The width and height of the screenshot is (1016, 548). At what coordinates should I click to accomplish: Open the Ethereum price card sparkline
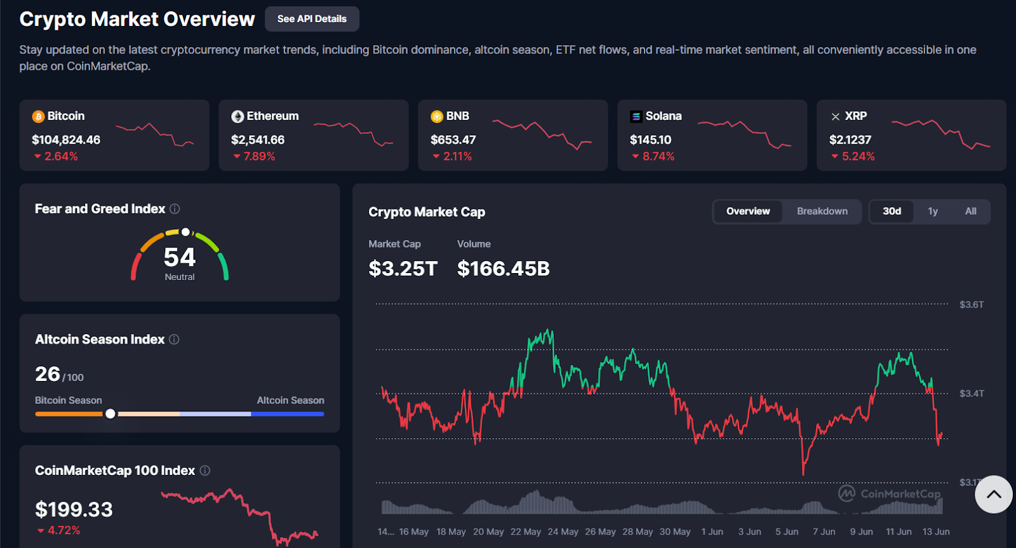pos(354,134)
